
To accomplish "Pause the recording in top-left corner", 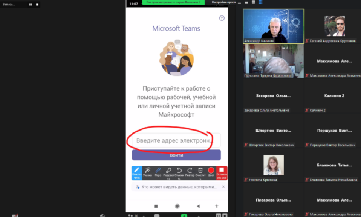I will pos(31,5).
